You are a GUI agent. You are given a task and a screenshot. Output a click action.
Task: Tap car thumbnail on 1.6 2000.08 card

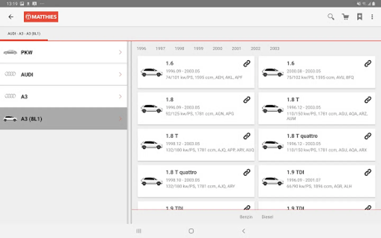coord(273,72)
